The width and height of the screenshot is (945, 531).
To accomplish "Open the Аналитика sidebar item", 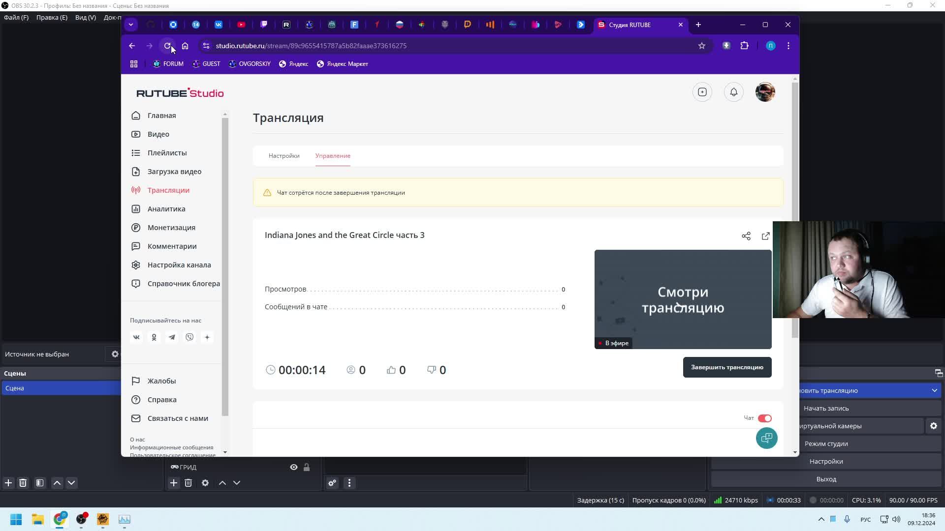I will 166,209.
